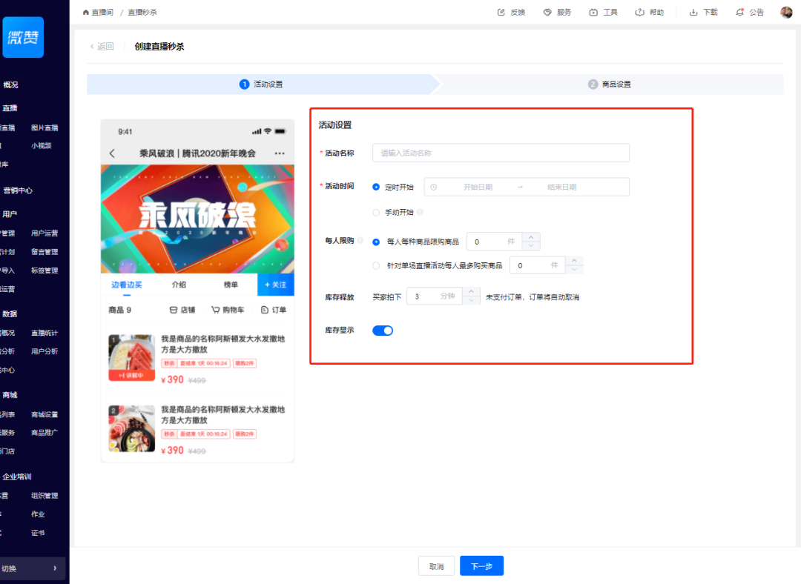Switch to the 商品设置 step tab
Image resolution: width=801 pixels, height=584 pixels.
(610, 84)
